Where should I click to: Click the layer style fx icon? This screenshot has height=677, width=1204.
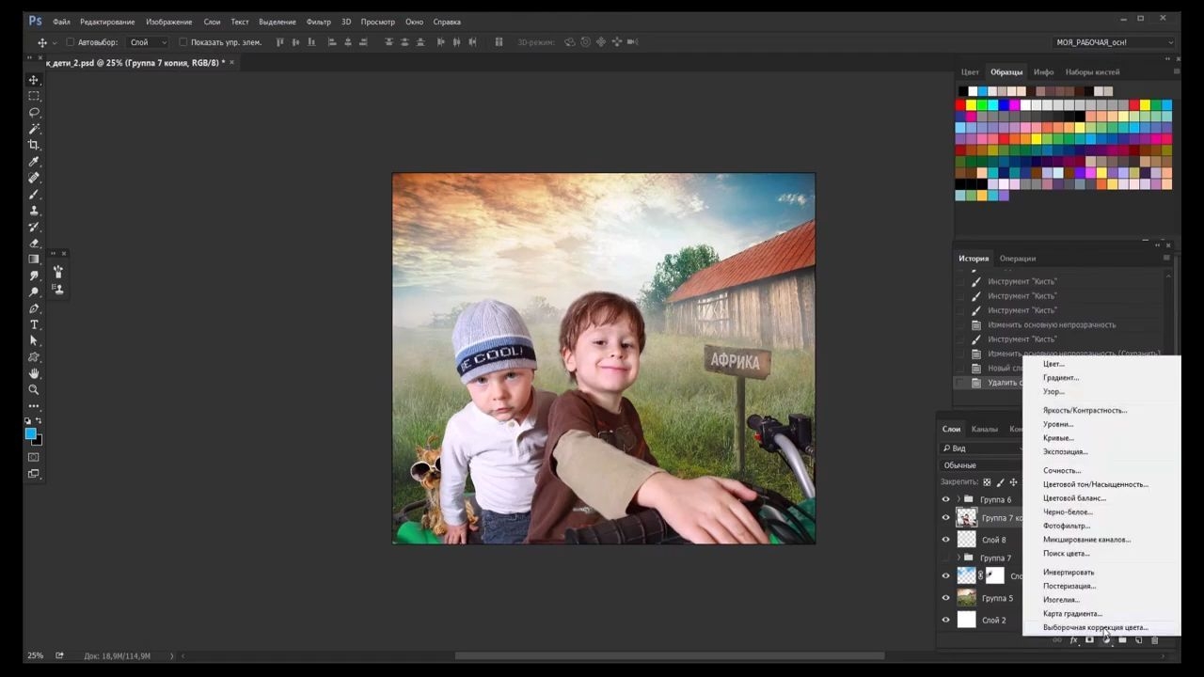(x=1073, y=640)
